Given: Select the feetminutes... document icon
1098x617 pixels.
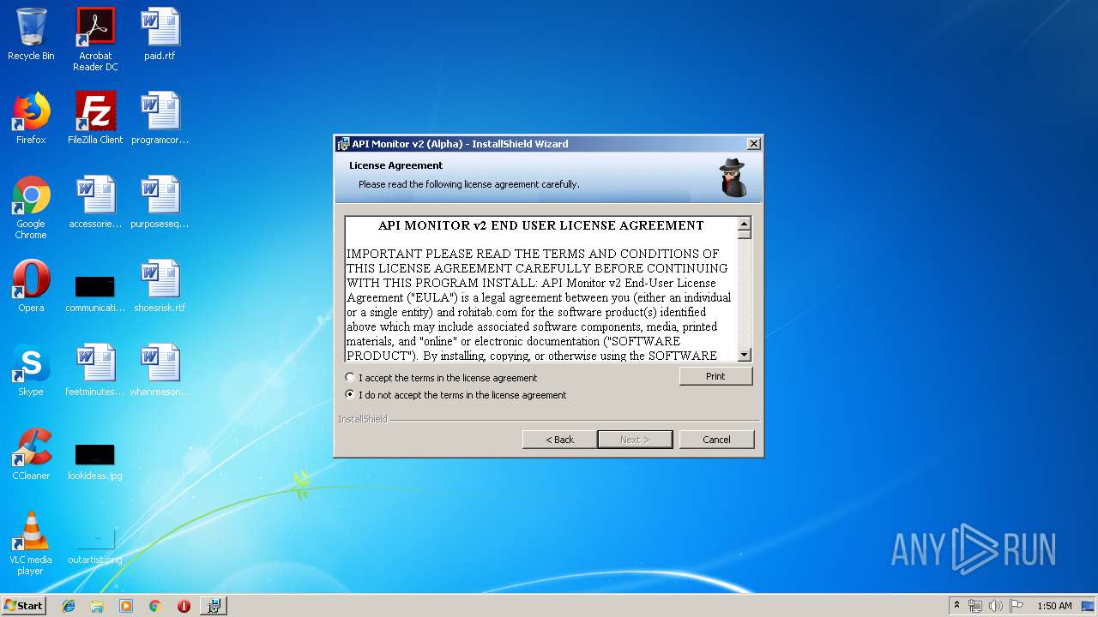Looking at the screenshot, I should coord(95,370).
